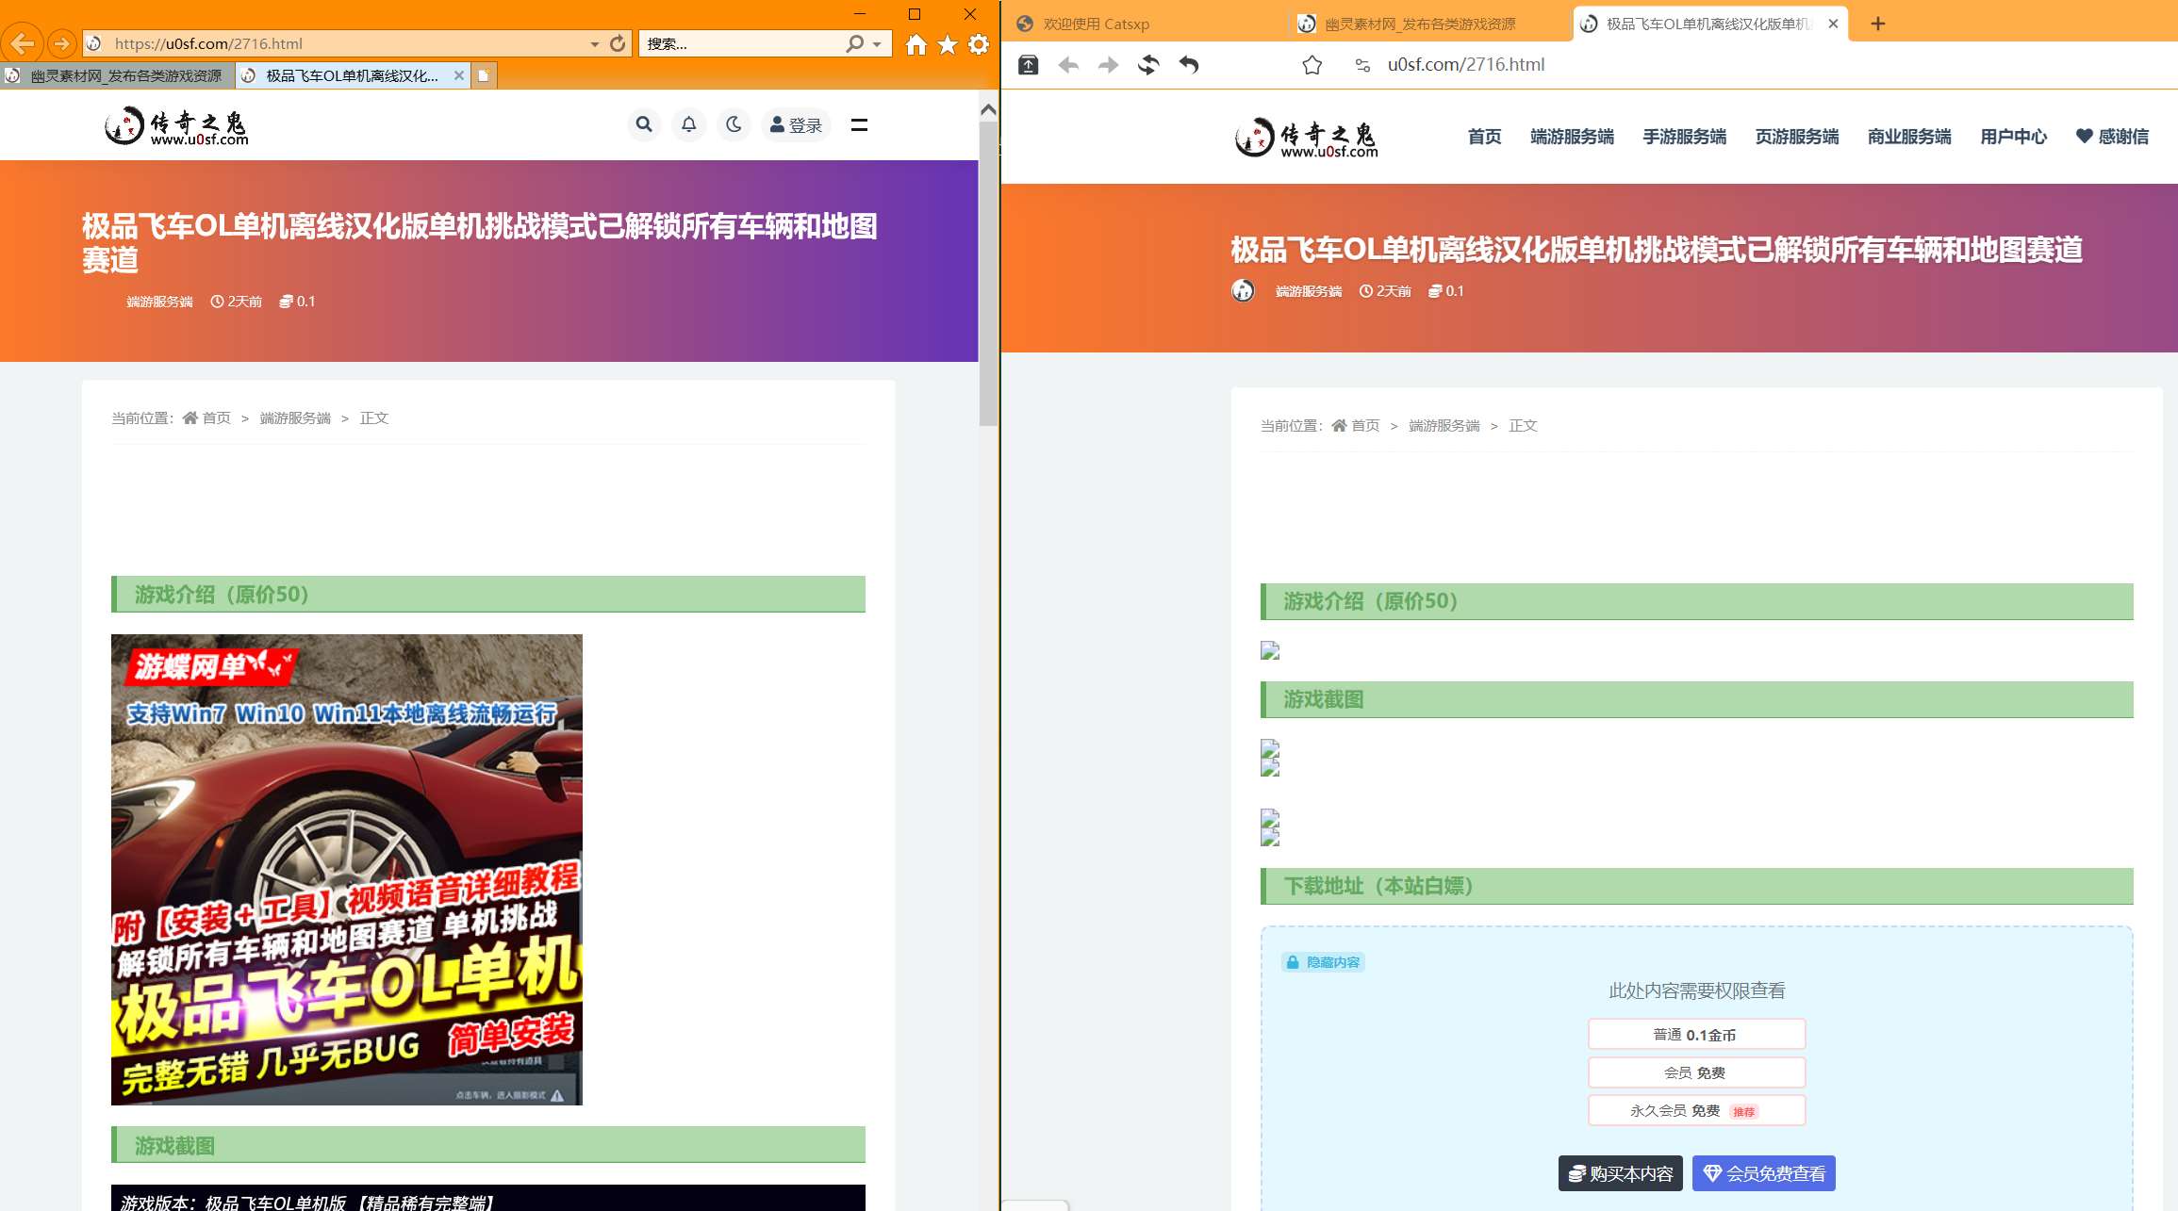Open Favorites star in the left browser
This screenshot has width=2178, height=1211.
click(x=948, y=44)
